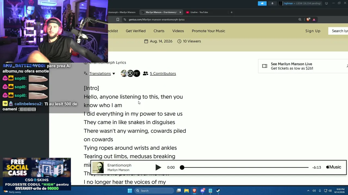Click the Free Social Cases CSGO-Skins banner
Image resolution: width=348 pixels, height=195 pixels.
coord(37,174)
